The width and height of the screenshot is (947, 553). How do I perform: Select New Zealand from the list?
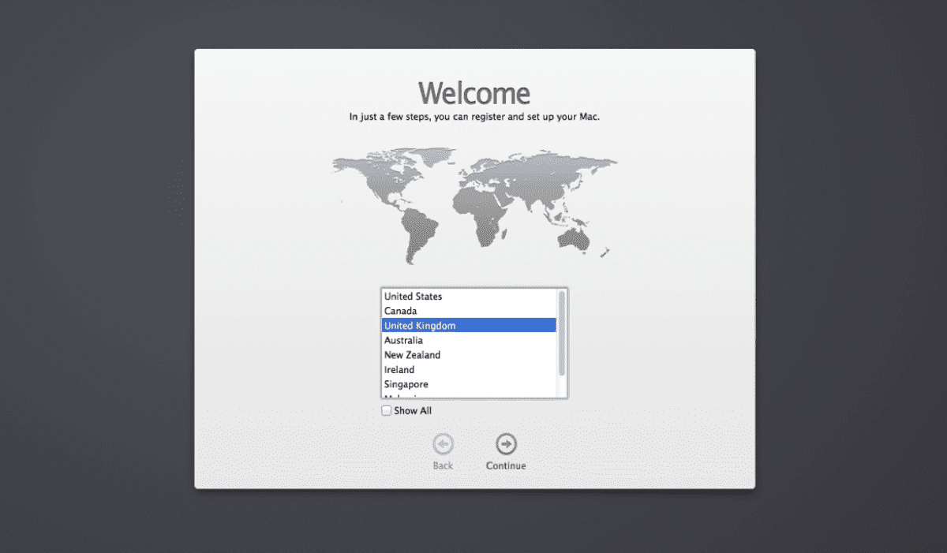click(x=469, y=355)
